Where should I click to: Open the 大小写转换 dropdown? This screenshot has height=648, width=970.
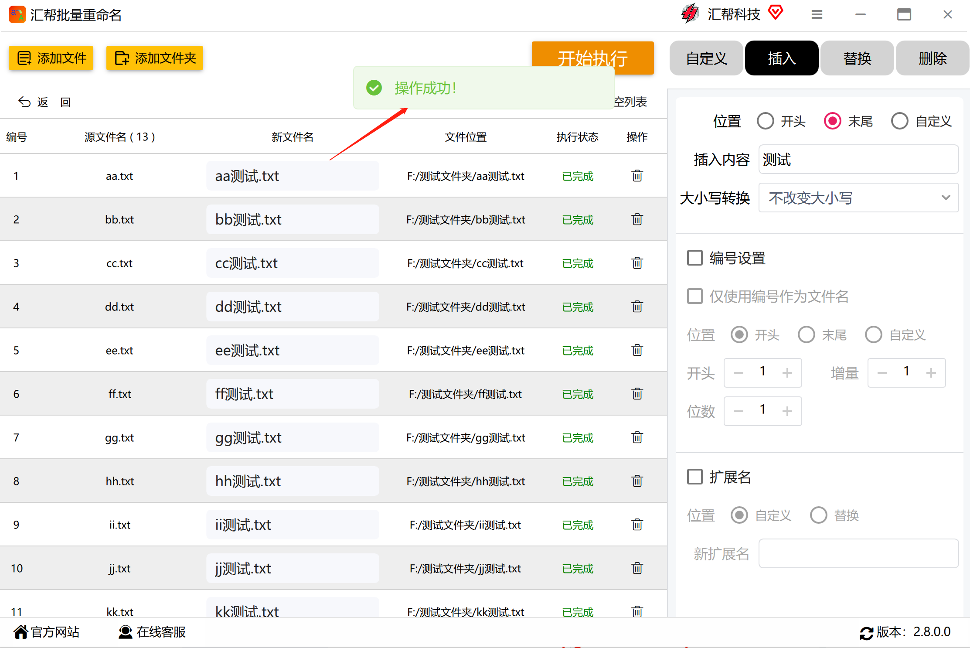[858, 198]
